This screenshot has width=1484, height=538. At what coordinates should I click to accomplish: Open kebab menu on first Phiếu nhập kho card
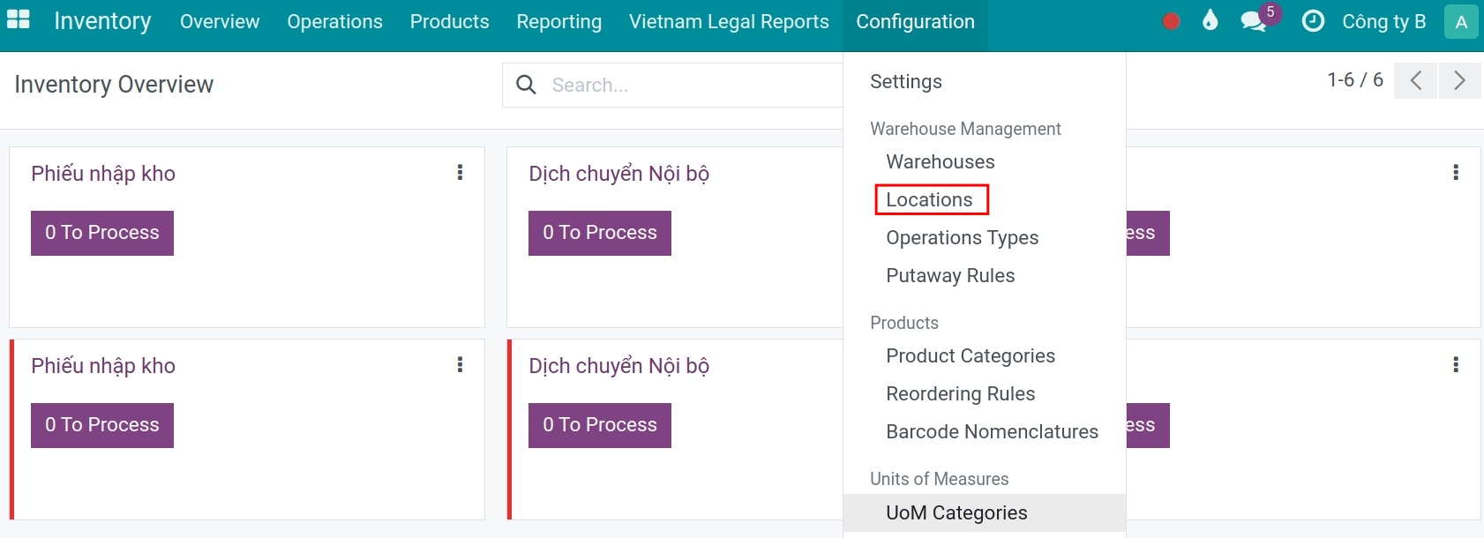pos(460,173)
